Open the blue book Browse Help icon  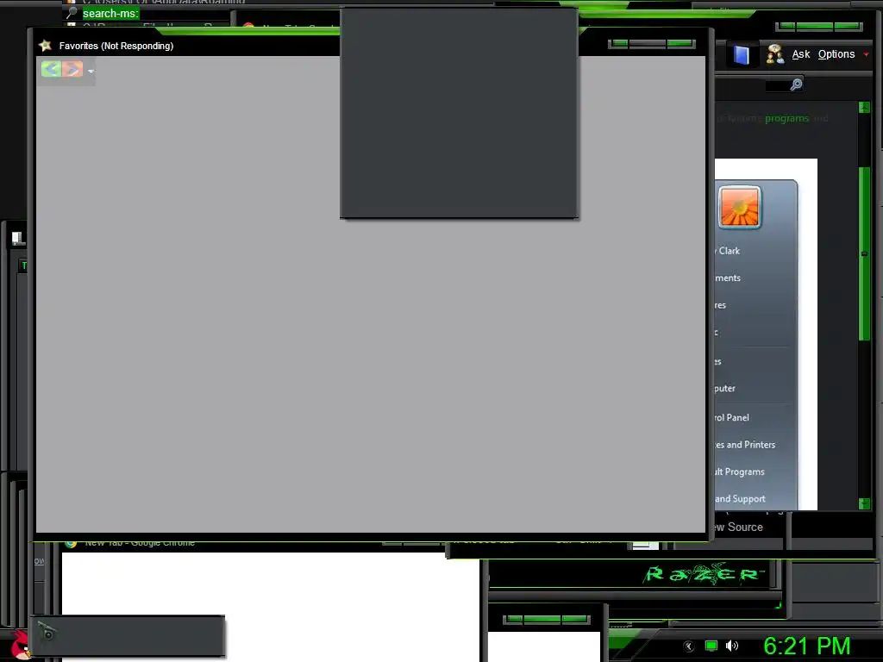(x=741, y=54)
